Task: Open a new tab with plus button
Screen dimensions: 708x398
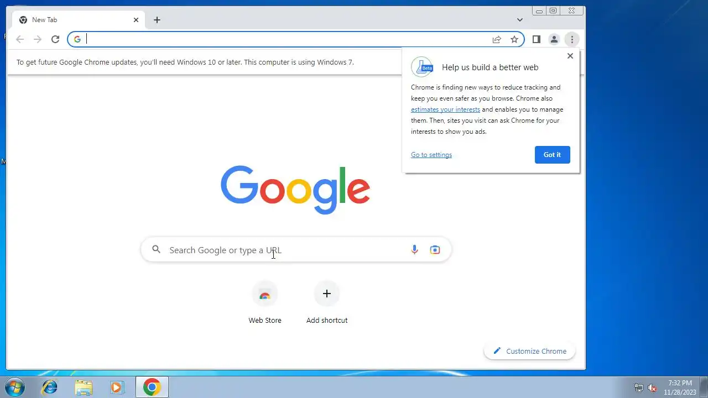Action: [157, 20]
